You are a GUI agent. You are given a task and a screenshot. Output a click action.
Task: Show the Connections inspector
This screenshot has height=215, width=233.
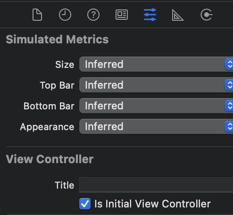pyautogui.click(x=207, y=15)
